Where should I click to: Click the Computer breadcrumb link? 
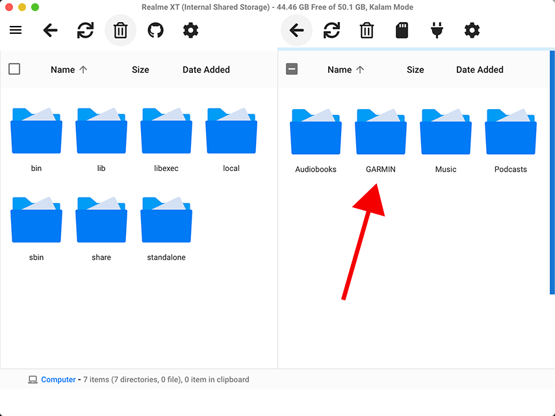(x=58, y=380)
